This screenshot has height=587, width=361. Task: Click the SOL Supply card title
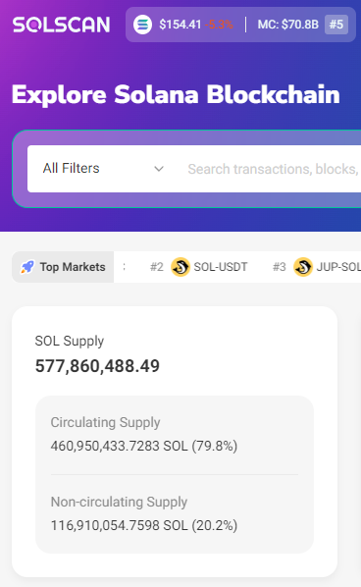click(70, 341)
